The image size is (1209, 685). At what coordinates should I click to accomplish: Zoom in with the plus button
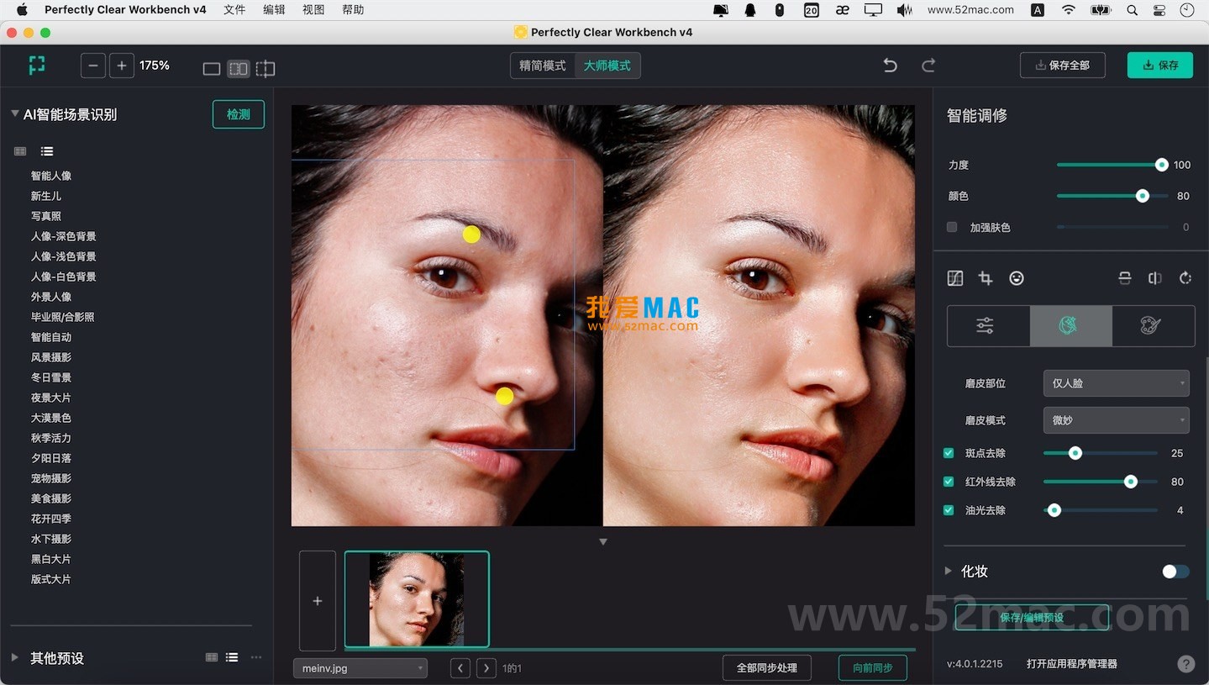[x=122, y=66]
